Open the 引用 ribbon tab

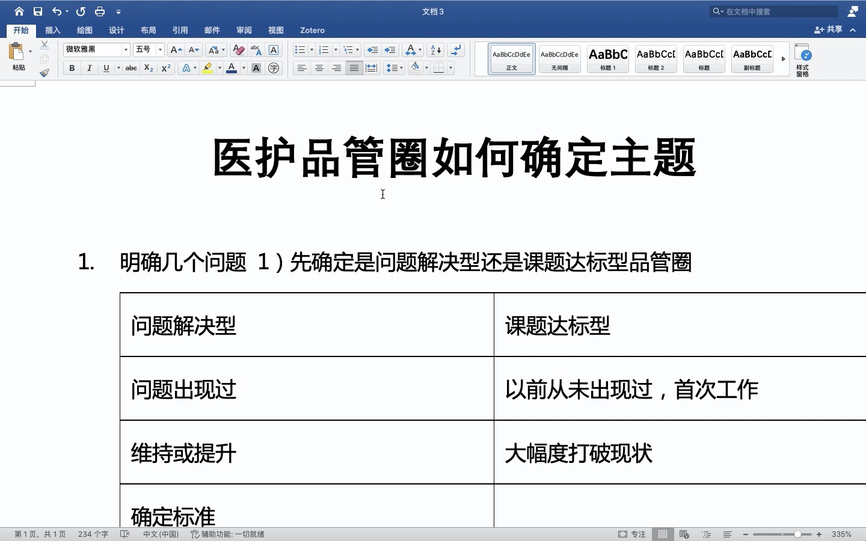pyautogui.click(x=180, y=30)
